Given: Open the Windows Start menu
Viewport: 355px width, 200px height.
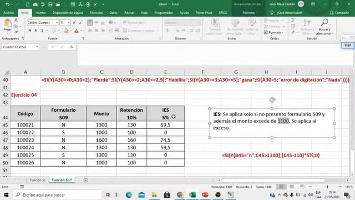Looking at the screenshot, I should click(x=6, y=195).
